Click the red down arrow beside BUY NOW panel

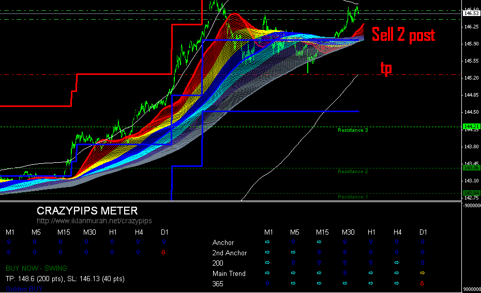point(163,253)
